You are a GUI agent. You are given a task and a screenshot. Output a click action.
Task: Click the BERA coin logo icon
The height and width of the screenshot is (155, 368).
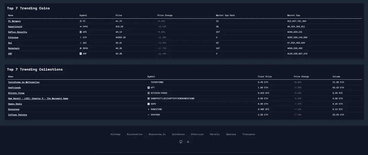click(81, 48)
